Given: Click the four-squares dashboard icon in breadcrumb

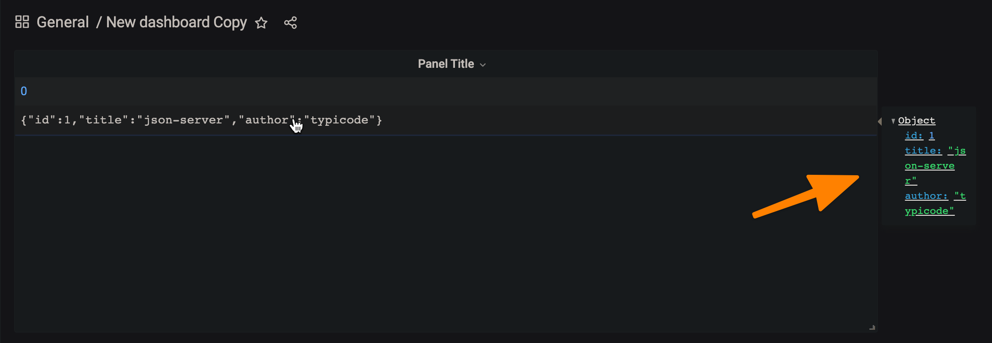Looking at the screenshot, I should (22, 22).
